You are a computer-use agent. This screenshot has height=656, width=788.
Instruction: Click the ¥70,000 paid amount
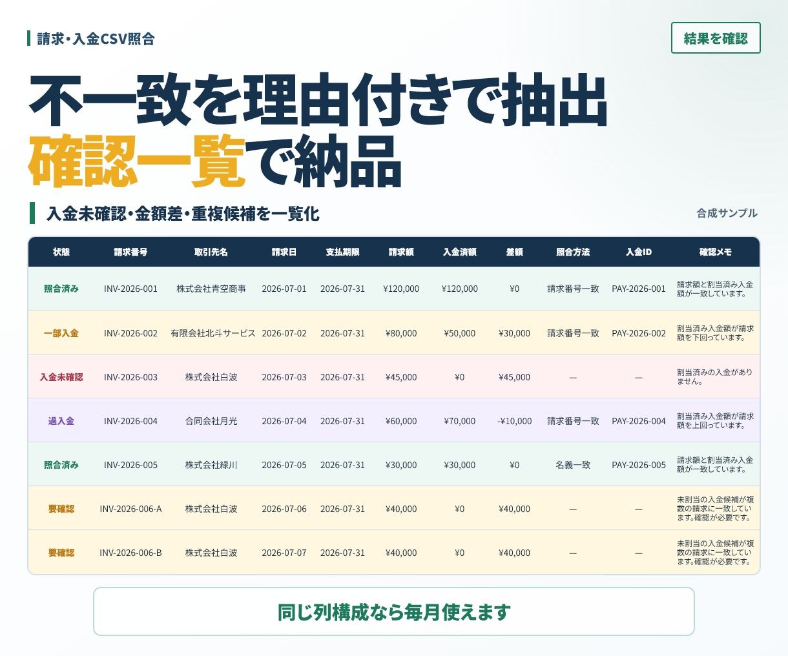pos(459,421)
